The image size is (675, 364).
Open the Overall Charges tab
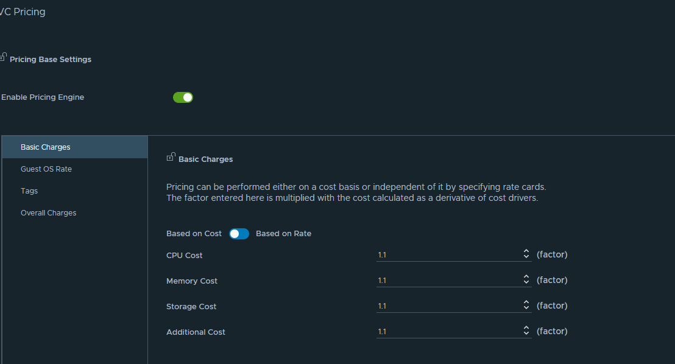[x=48, y=213]
